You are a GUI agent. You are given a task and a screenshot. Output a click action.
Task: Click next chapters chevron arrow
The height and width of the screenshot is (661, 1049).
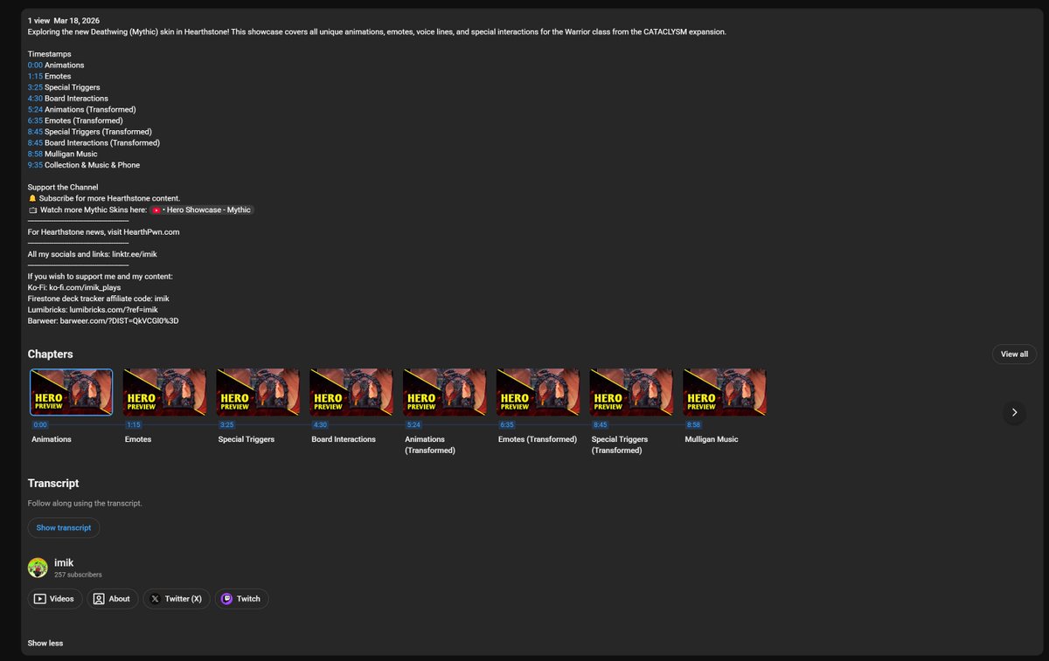pyautogui.click(x=1014, y=412)
